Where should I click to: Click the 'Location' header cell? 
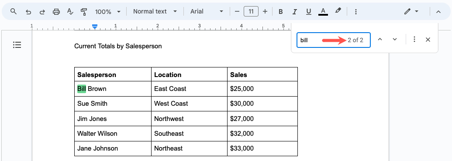click(190, 74)
